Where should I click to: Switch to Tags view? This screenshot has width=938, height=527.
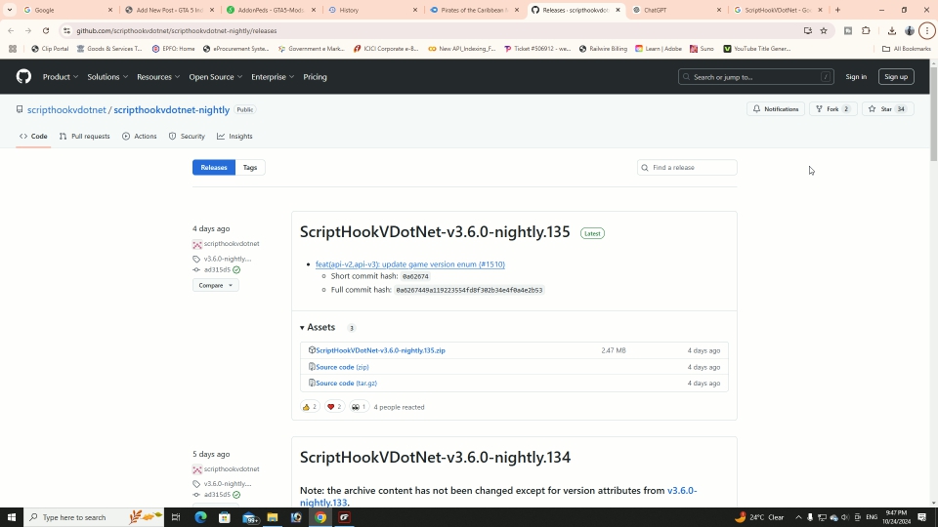tap(250, 167)
